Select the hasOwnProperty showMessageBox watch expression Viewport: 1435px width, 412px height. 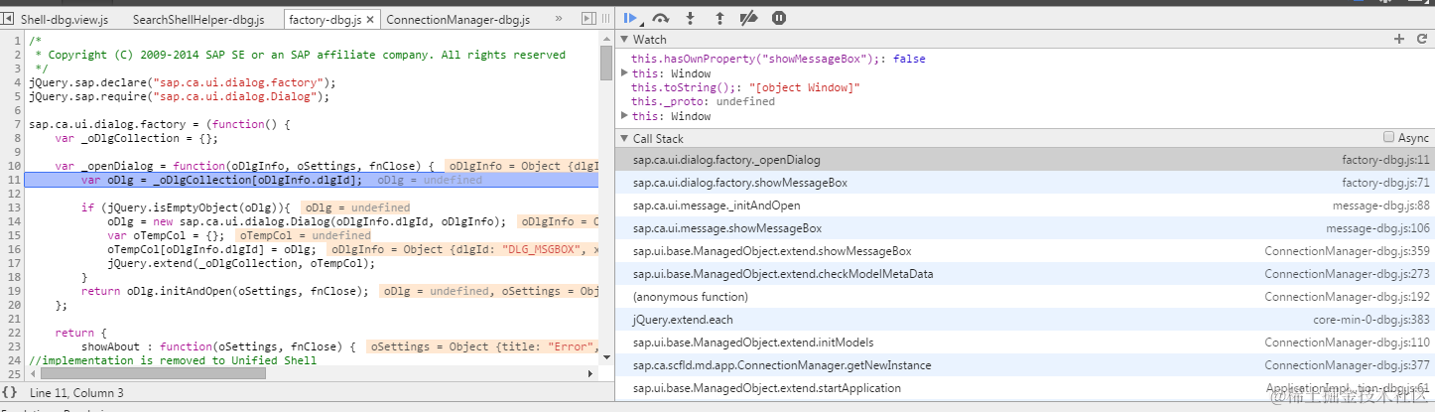click(778, 59)
